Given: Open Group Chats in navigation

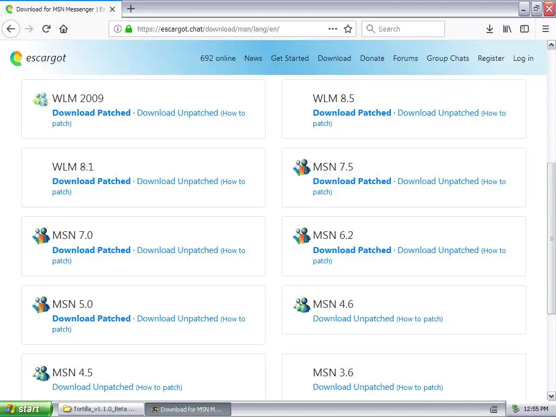Looking at the screenshot, I should 447,58.
